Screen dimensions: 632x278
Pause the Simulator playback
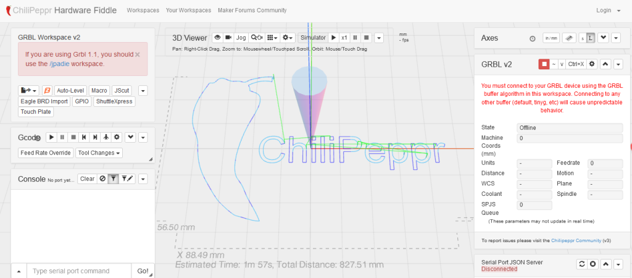pos(355,38)
